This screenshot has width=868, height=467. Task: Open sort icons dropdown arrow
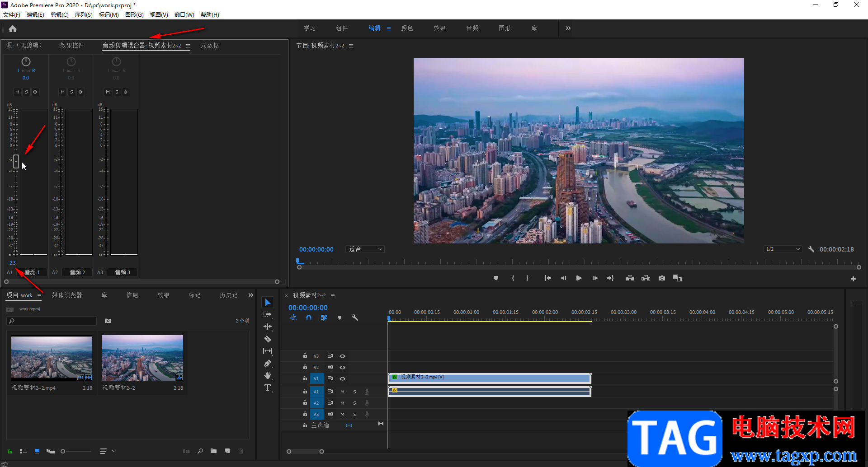click(x=113, y=451)
